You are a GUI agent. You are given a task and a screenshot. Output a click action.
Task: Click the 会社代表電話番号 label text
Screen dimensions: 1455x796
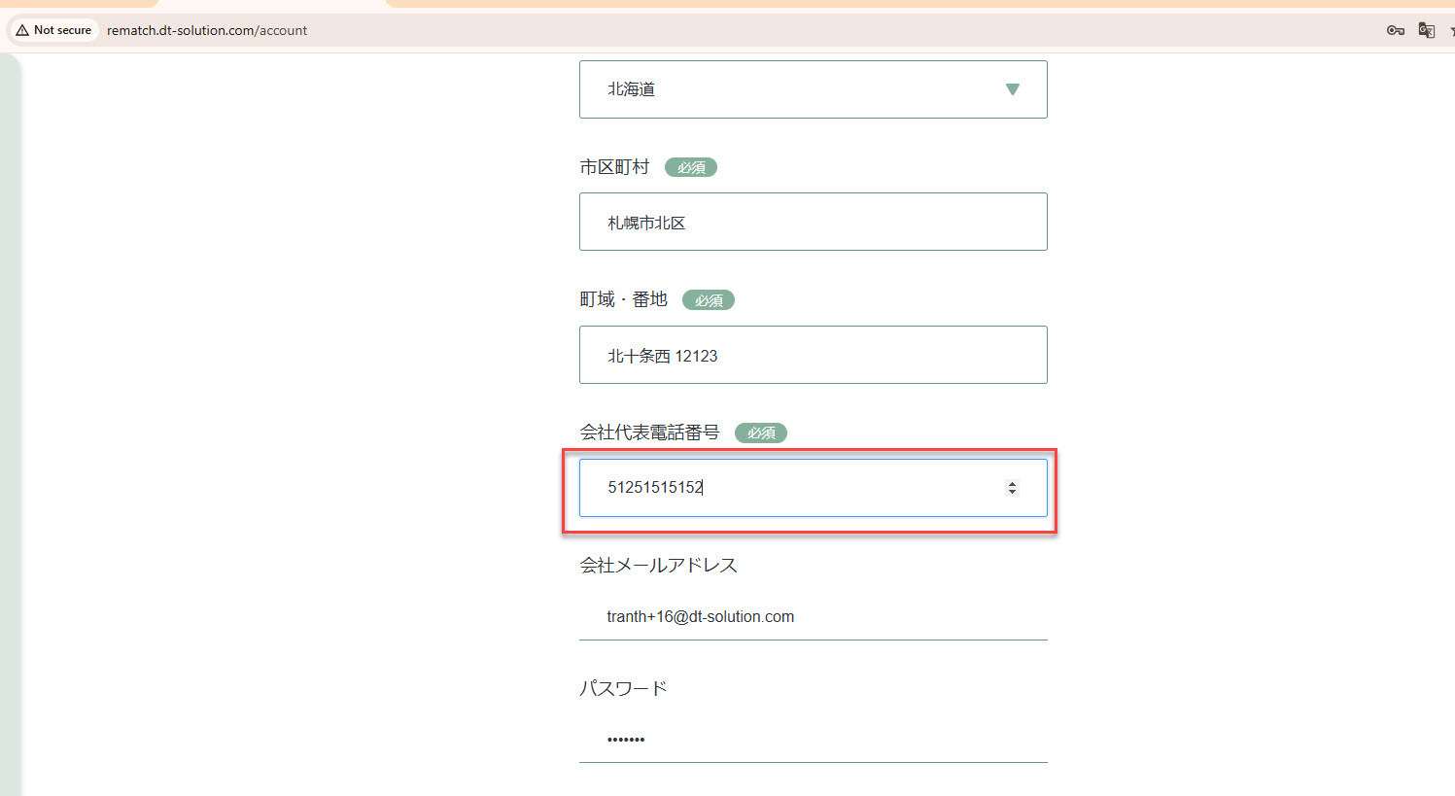(649, 433)
